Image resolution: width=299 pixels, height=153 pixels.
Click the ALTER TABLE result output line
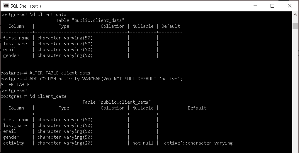pyautogui.click(x=15, y=85)
